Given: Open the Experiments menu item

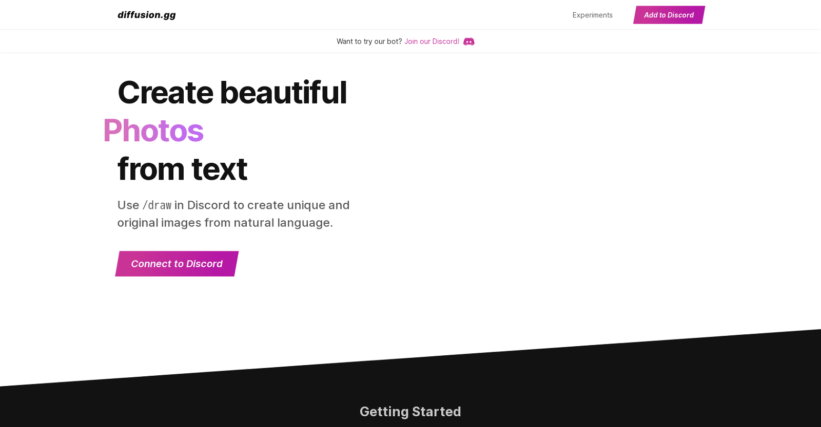Looking at the screenshot, I should [x=592, y=15].
